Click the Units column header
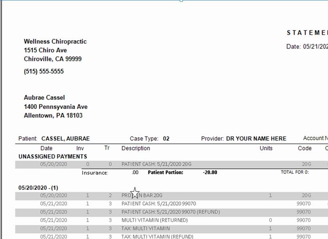Viewport: 328px width, 239px height. 266,148
